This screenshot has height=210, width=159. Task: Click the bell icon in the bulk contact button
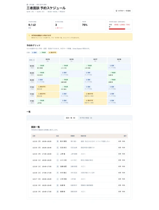click(x=116, y=11)
